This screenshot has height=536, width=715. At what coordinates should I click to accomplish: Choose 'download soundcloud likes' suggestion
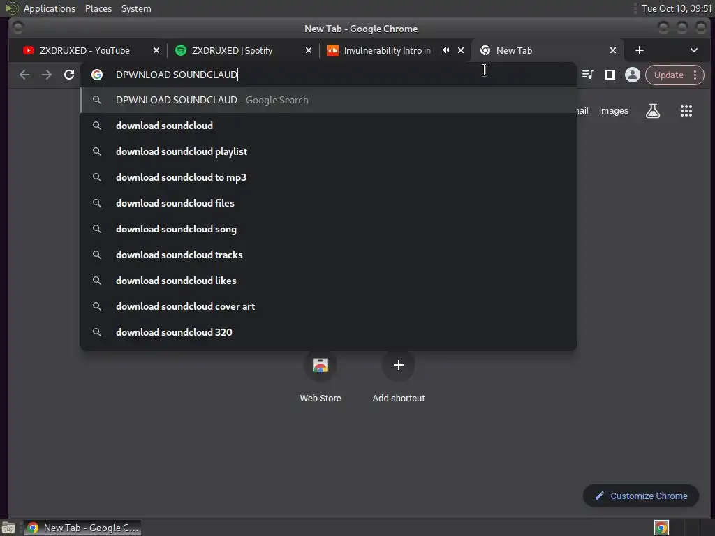click(x=328, y=281)
